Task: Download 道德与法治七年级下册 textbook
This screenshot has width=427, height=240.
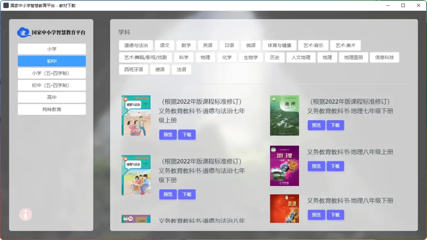Action: coord(187,194)
